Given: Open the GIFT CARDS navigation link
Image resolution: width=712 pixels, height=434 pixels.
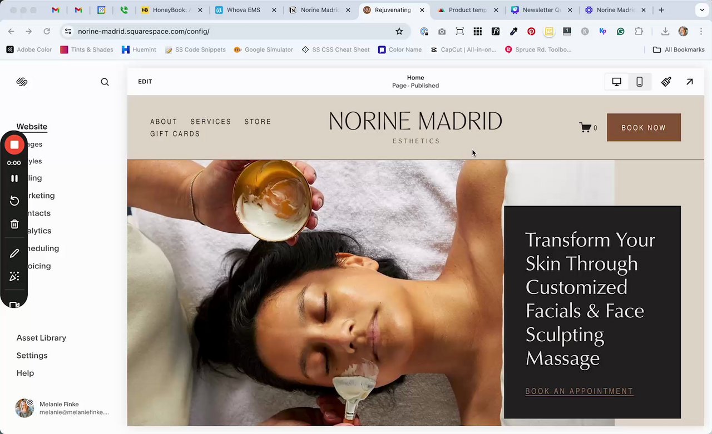Looking at the screenshot, I should click(175, 134).
